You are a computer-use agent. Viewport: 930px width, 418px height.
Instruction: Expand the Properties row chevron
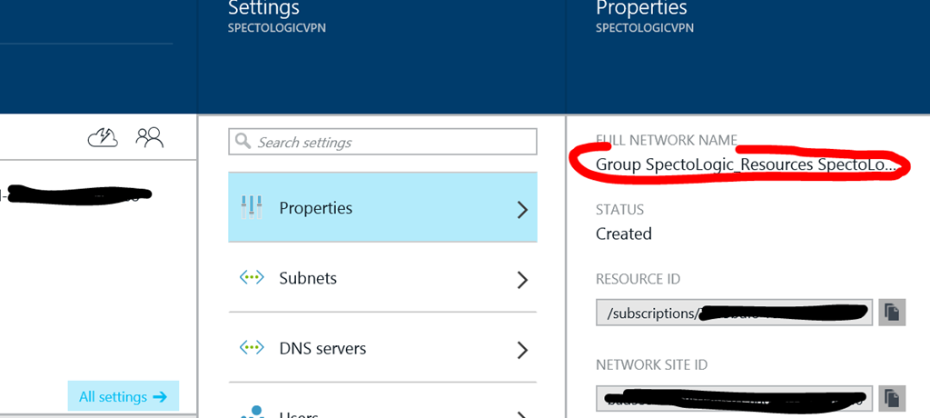[522, 209]
